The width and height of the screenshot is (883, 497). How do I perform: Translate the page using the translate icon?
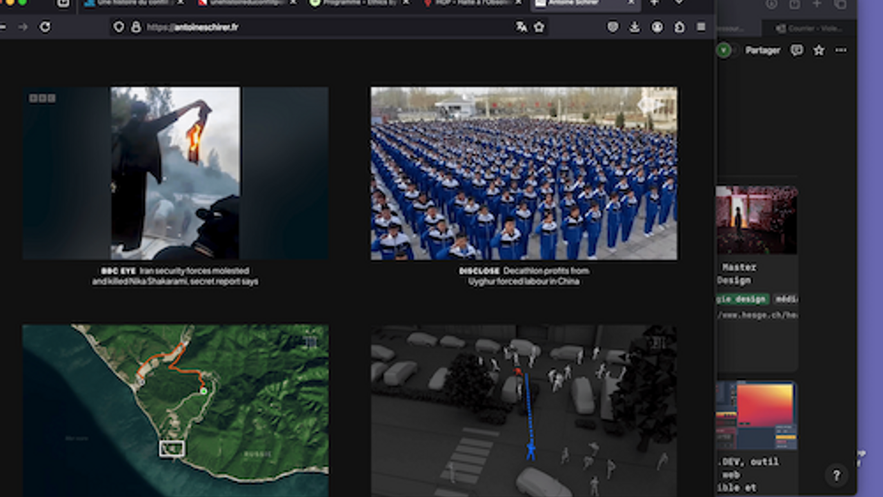(521, 27)
